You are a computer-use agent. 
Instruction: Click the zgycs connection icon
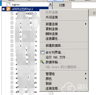pyautogui.click(x=8, y=4)
